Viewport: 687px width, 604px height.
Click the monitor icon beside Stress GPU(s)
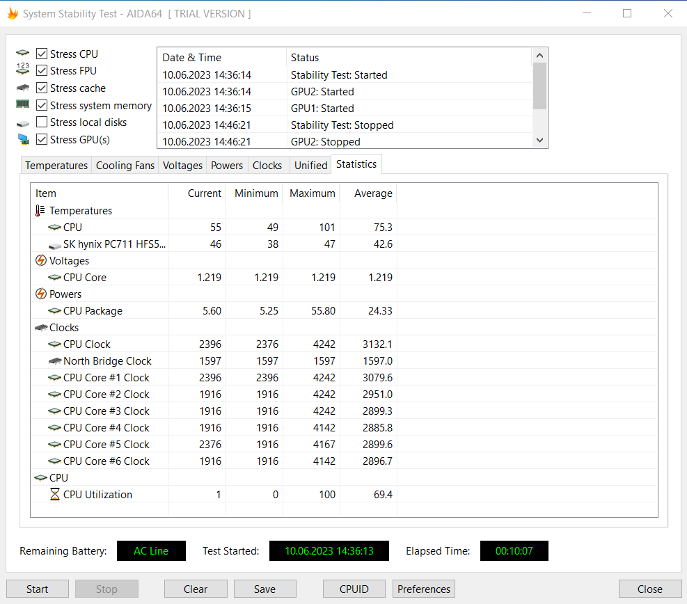coord(23,139)
